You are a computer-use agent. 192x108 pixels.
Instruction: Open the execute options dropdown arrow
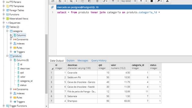146,1
